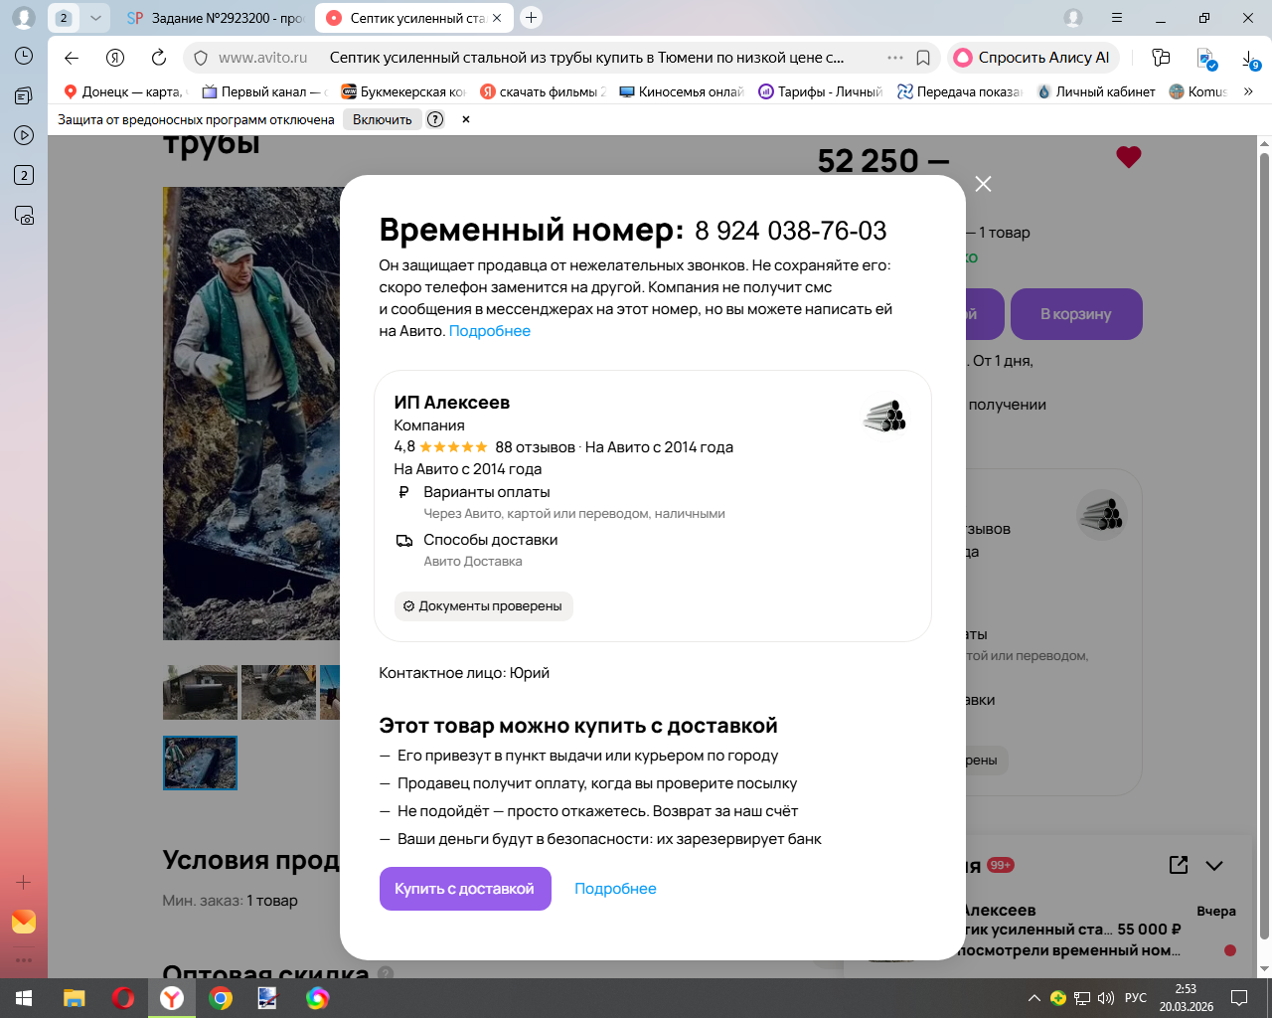
Task: Open Google Chrome from the taskbar
Action: 221,998
